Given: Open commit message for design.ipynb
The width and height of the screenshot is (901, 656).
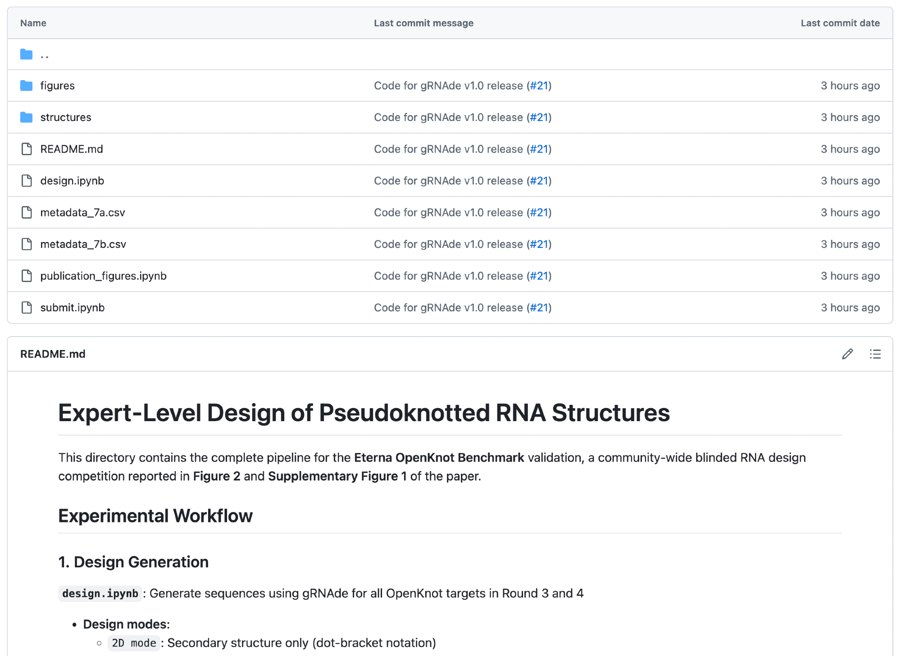Looking at the screenshot, I should point(448,181).
